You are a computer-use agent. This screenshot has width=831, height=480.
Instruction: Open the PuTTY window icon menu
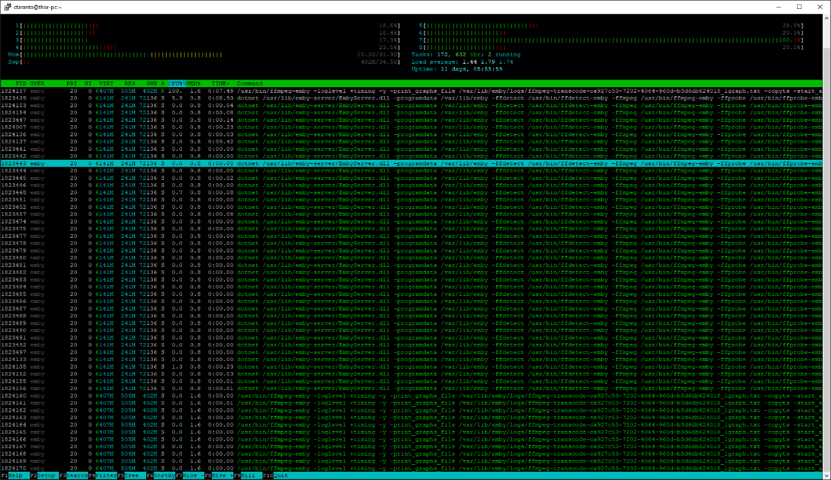6,6
